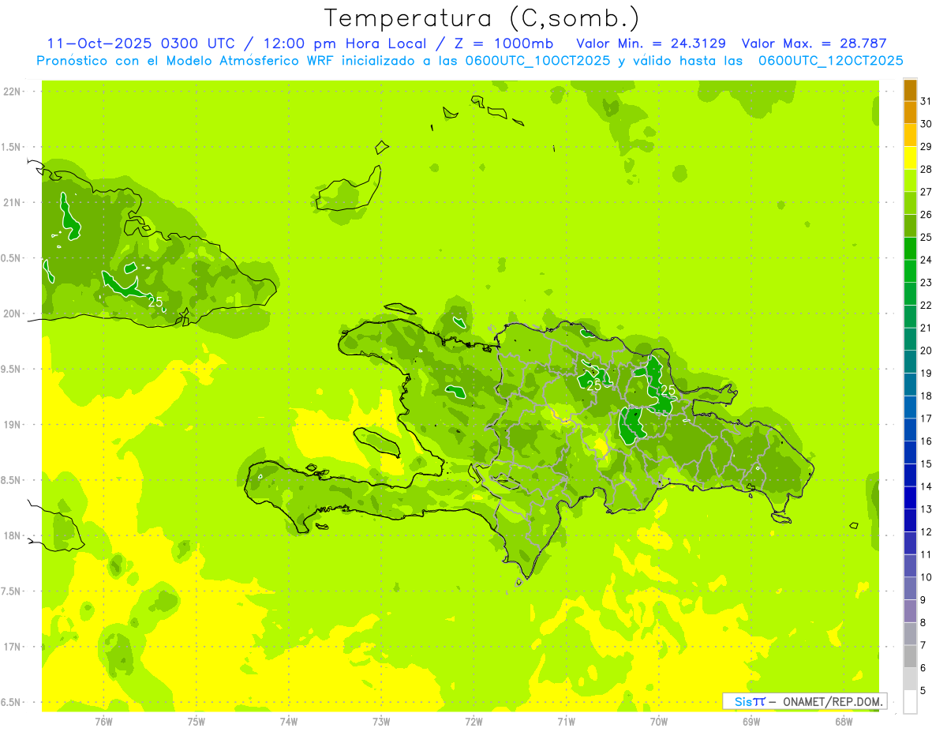Click the "Valor Min. = 24.3129" text
Viewport: 947px width, 732px height.
coord(651,43)
